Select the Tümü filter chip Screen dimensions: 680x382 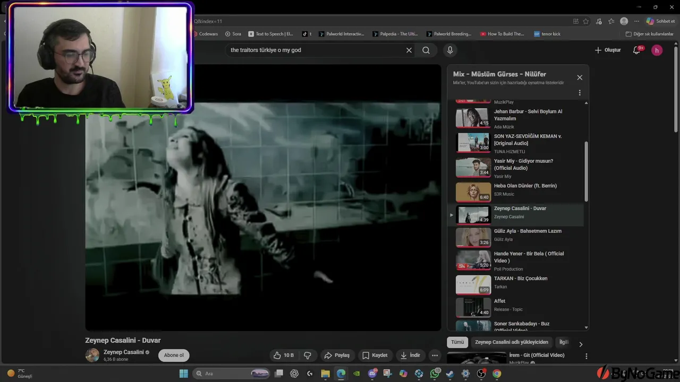point(457,343)
